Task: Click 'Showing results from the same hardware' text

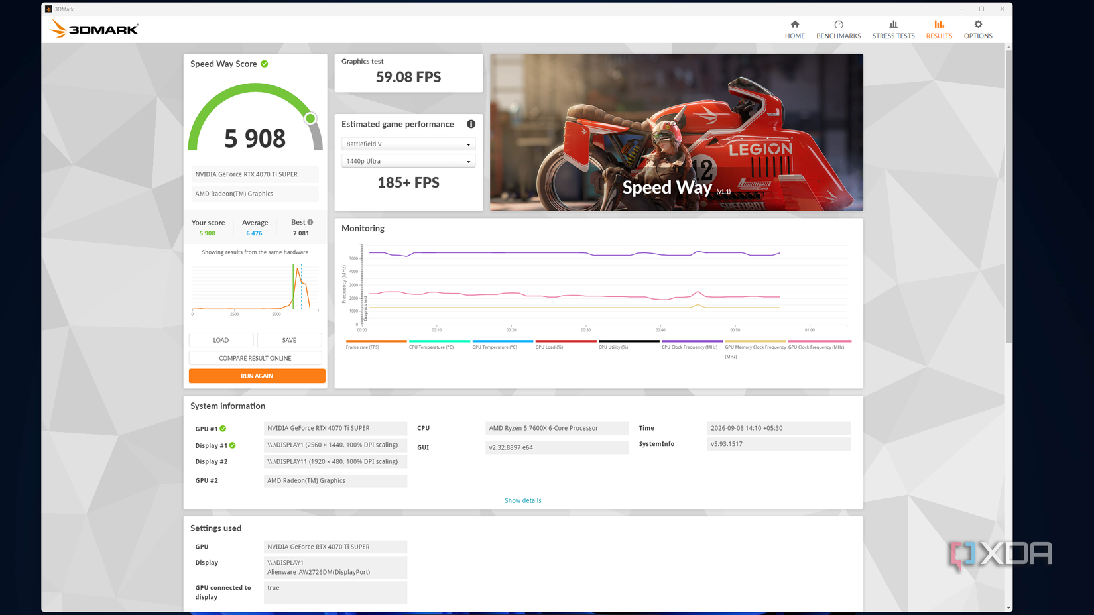Action: [x=255, y=252]
